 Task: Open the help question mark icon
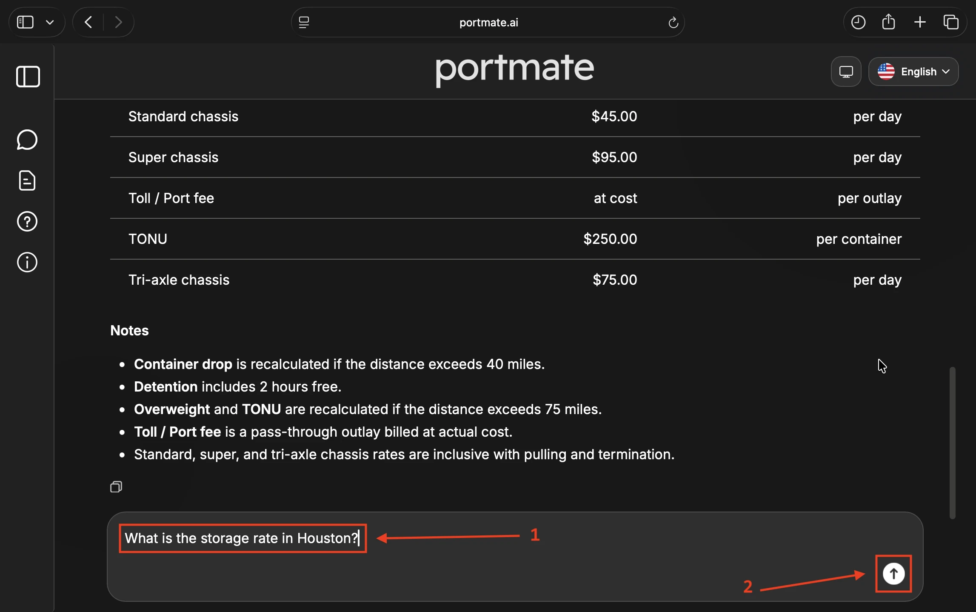(x=27, y=221)
